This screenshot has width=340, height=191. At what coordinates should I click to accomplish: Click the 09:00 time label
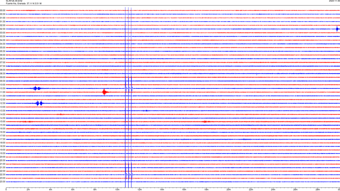tap(2, 77)
